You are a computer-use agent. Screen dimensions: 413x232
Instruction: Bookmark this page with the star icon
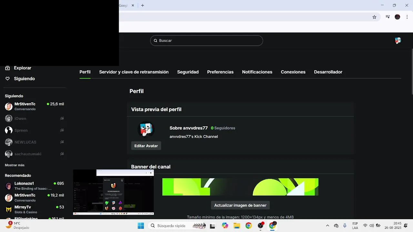coord(374,17)
